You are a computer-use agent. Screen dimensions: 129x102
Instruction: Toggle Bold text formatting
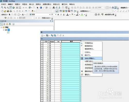[x=58, y=14]
